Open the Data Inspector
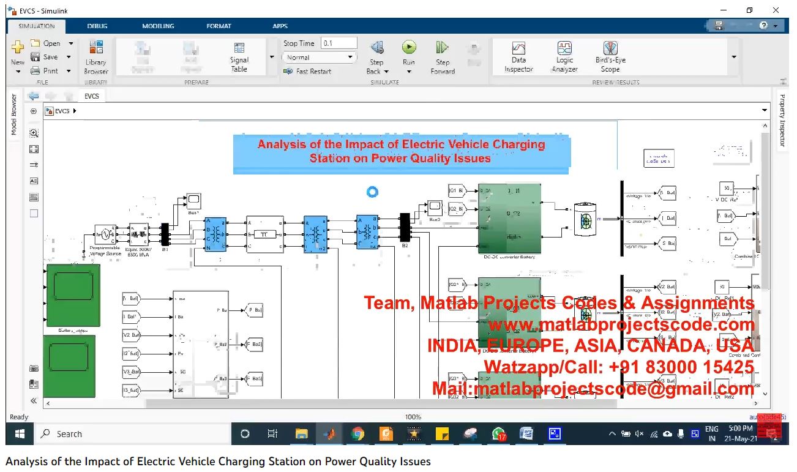Viewport: 797px width, 472px height. coord(518,56)
